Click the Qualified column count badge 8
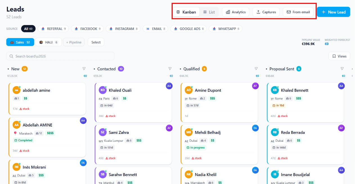Viewport: 355px width, 184px height. (x=204, y=69)
